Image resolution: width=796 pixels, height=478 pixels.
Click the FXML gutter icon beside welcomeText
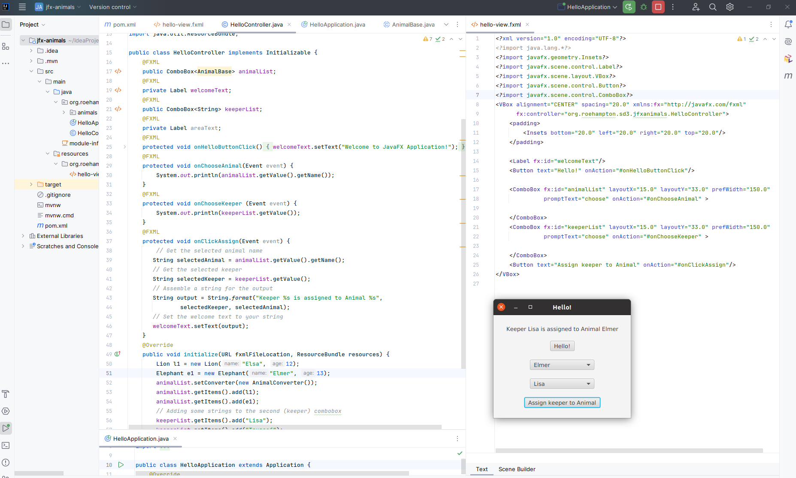118,90
